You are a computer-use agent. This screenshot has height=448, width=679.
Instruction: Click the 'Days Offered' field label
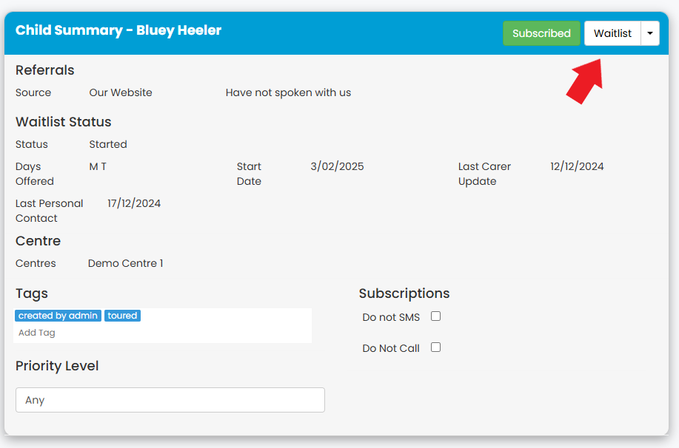click(x=35, y=174)
